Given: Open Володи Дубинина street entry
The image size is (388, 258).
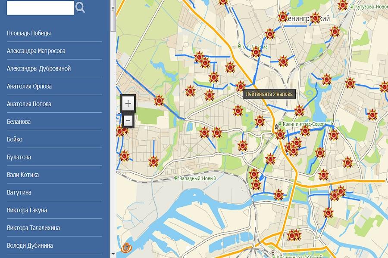Looking at the screenshot, I should 30,245.
